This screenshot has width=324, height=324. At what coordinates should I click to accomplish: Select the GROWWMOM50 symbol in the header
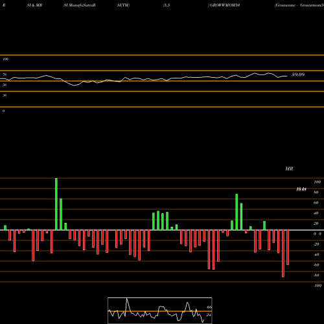click(225, 5)
